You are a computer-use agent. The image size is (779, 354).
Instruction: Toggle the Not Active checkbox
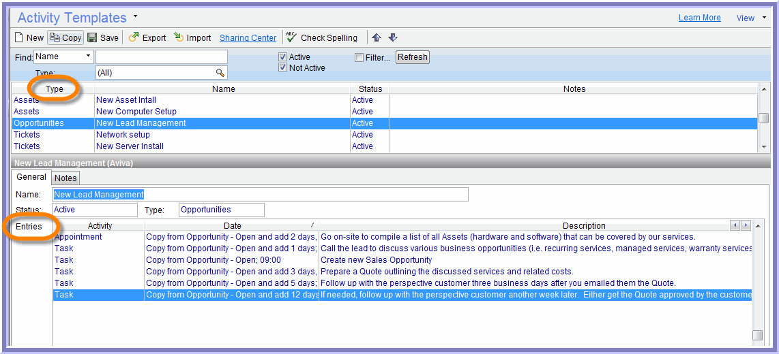tap(283, 68)
